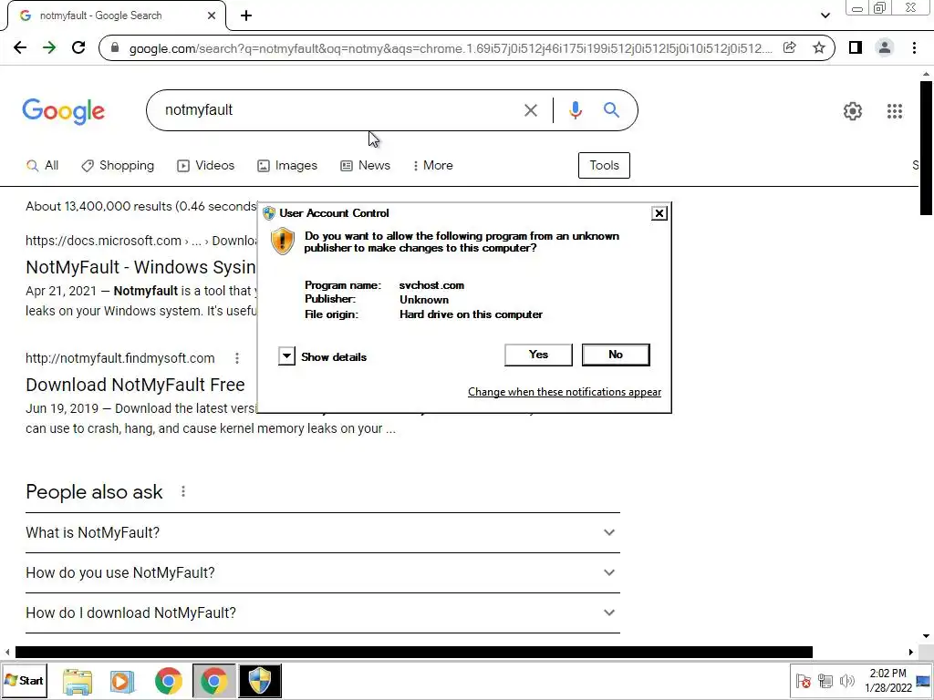Open the Action Center flag tray icon

[x=803, y=681]
